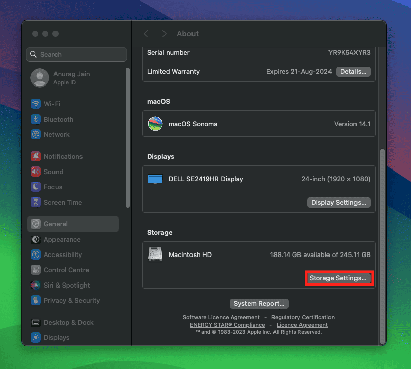Open System Report

(x=259, y=303)
